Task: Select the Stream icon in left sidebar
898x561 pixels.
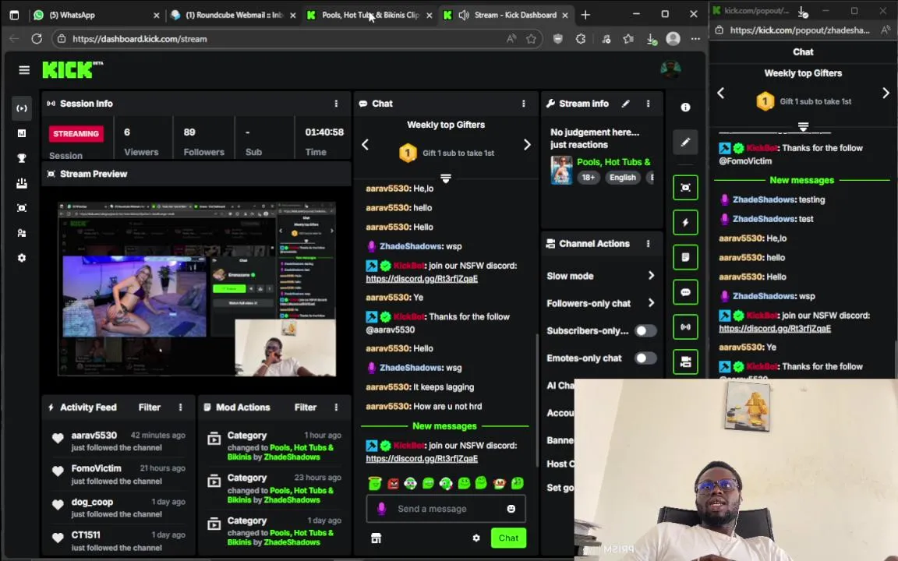Action: [22, 108]
